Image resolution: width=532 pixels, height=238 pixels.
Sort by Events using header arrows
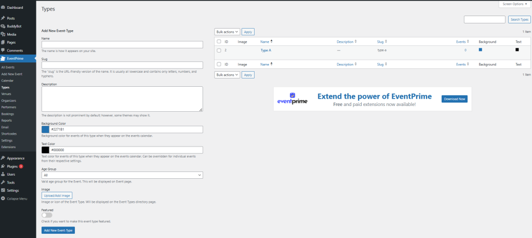coord(468,42)
